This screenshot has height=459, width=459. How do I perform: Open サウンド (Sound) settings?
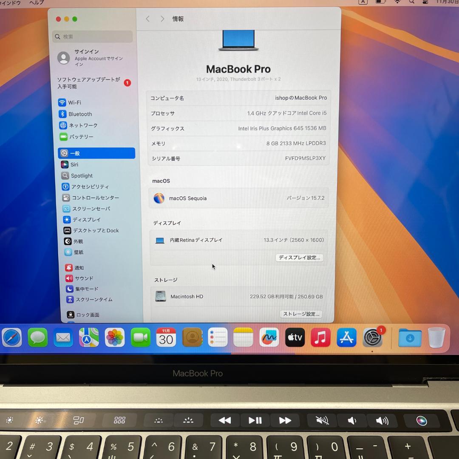80,278
